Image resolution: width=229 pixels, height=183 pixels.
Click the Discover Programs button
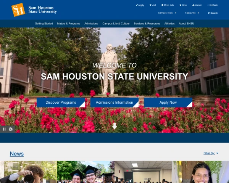[x=61, y=103]
